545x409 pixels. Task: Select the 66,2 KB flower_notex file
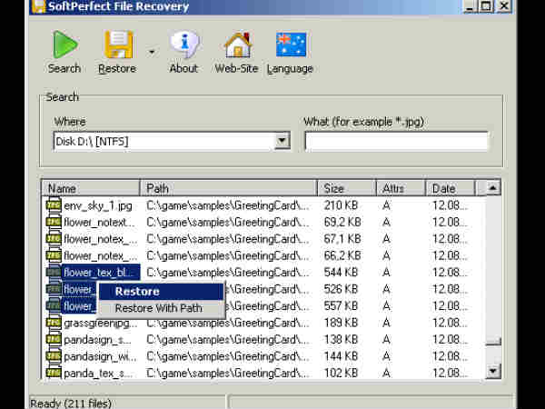pos(100,255)
